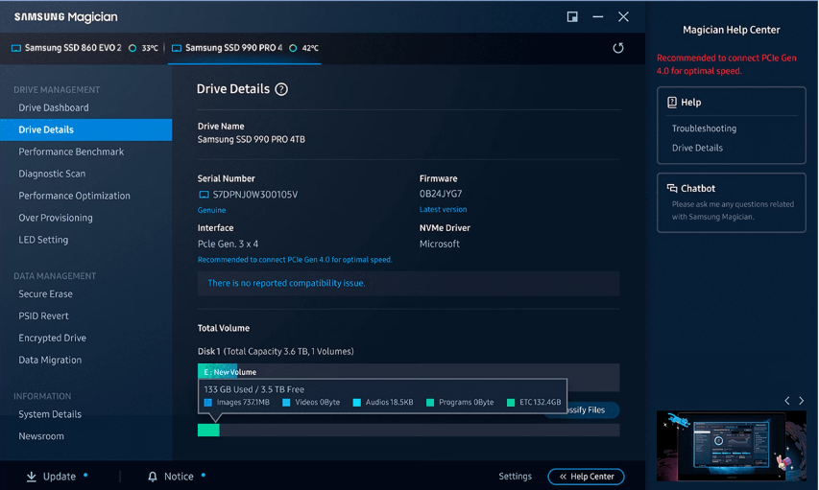The height and width of the screenshot is (490, 819).
Task: Click the compact mode window icon
Action: pos(572,17)
